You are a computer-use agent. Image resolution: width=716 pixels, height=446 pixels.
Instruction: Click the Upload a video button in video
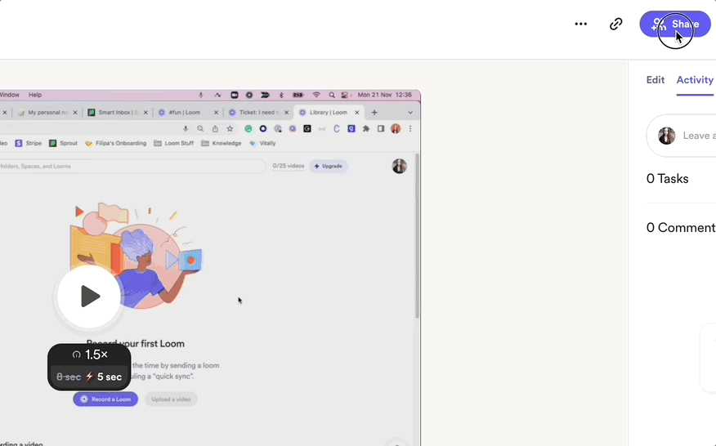172,399
